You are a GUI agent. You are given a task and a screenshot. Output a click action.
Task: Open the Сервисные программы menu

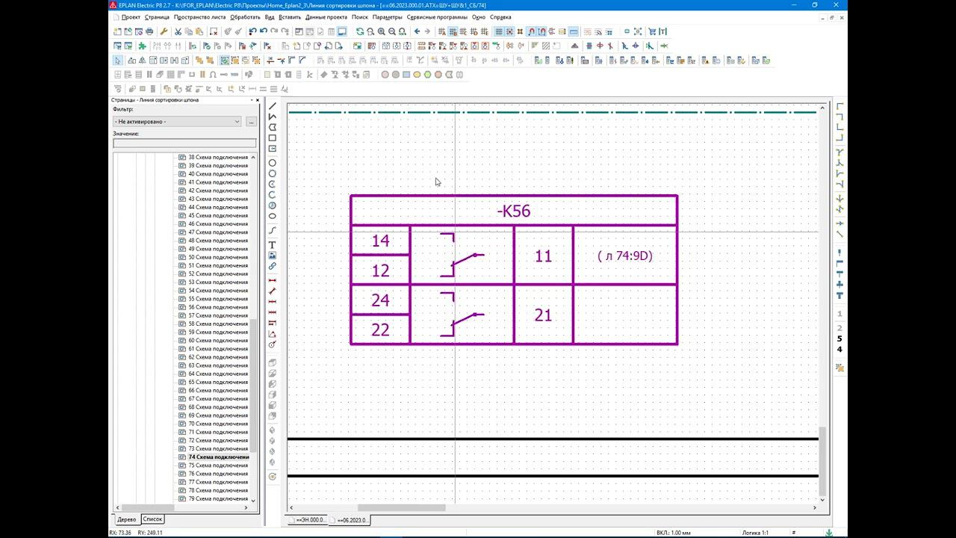[x=437, y=16]
